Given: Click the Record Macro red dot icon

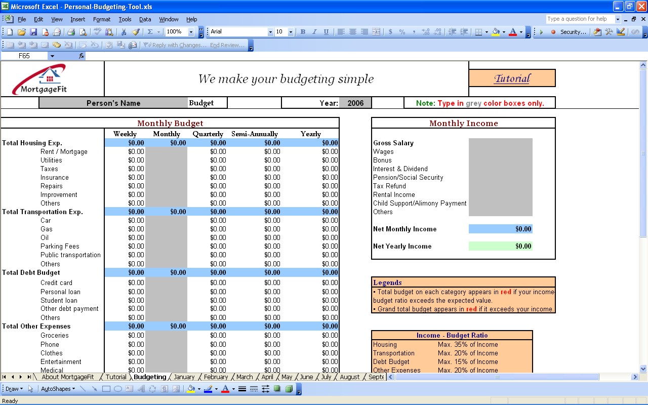Looking at the screenshot, I should (x=553, y=32).
